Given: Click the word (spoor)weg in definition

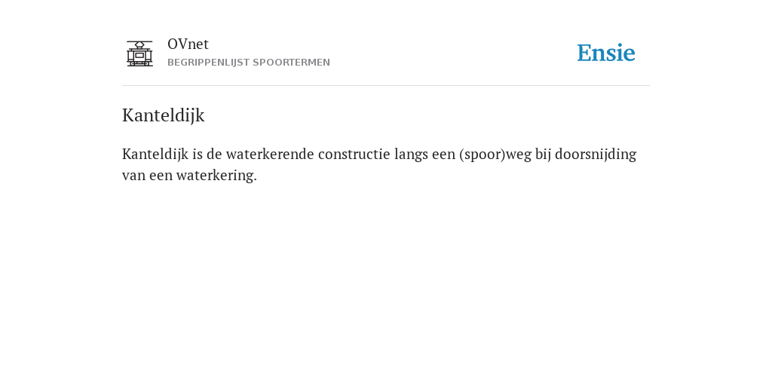Looking at the screenshot, I should click(495, 155).
